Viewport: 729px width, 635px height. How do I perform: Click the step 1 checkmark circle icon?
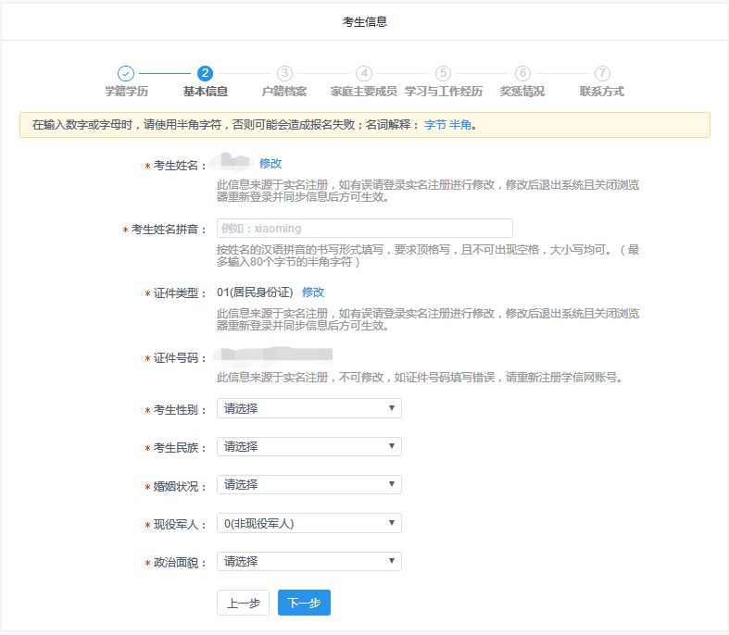[126, 73]
